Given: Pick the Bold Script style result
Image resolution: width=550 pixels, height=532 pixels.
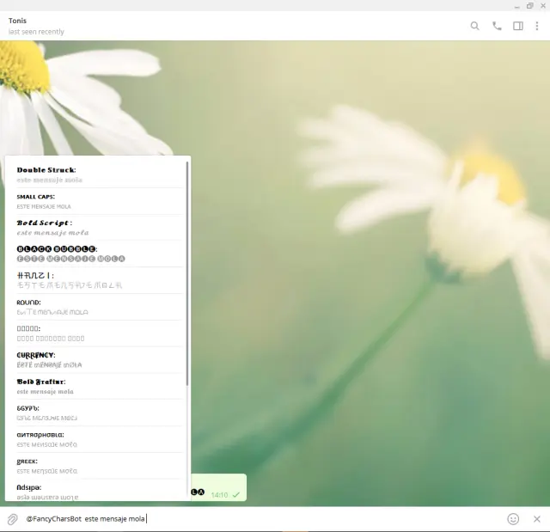Looking at the screenshot, I should point(95,228).
